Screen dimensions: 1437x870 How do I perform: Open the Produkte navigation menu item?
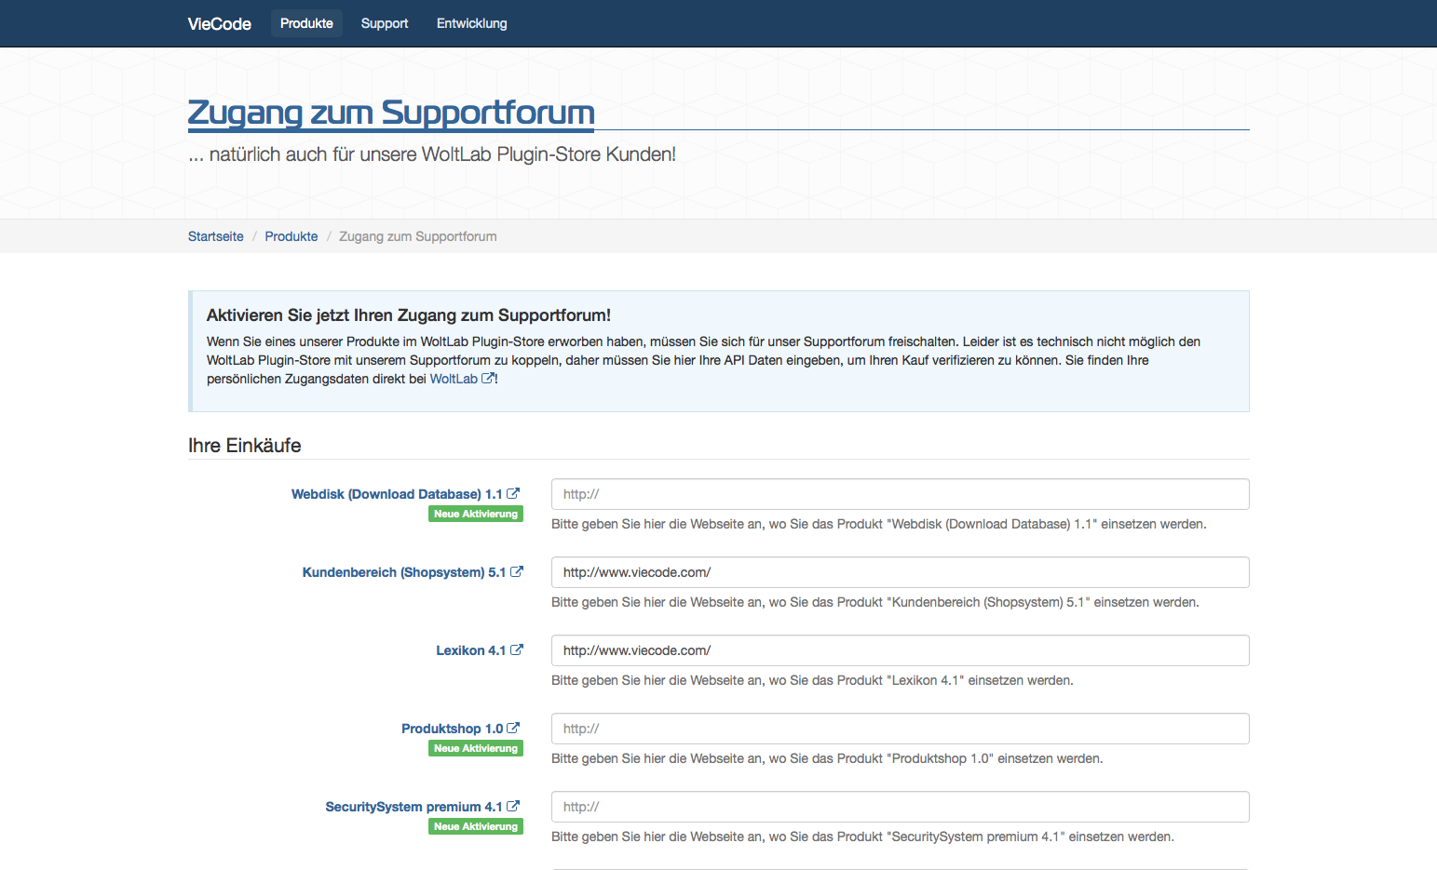pyautogui.click(x=306, y=23)
